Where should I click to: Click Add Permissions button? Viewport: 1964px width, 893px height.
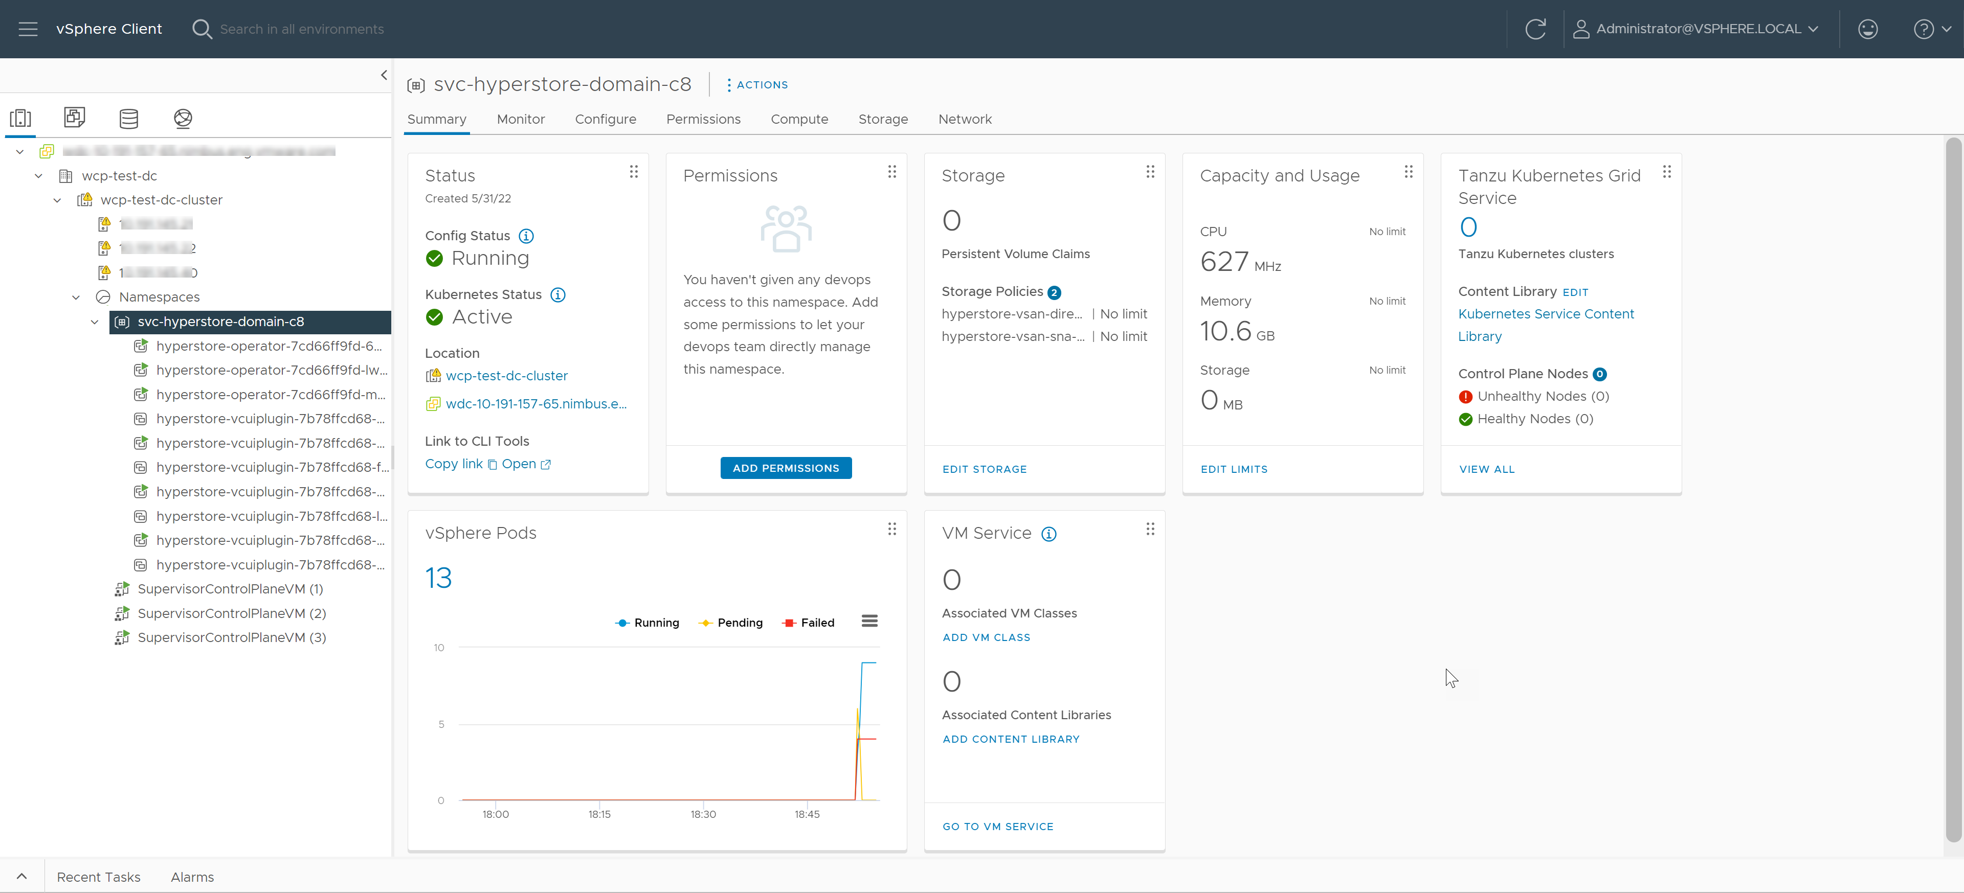[785, 469]
